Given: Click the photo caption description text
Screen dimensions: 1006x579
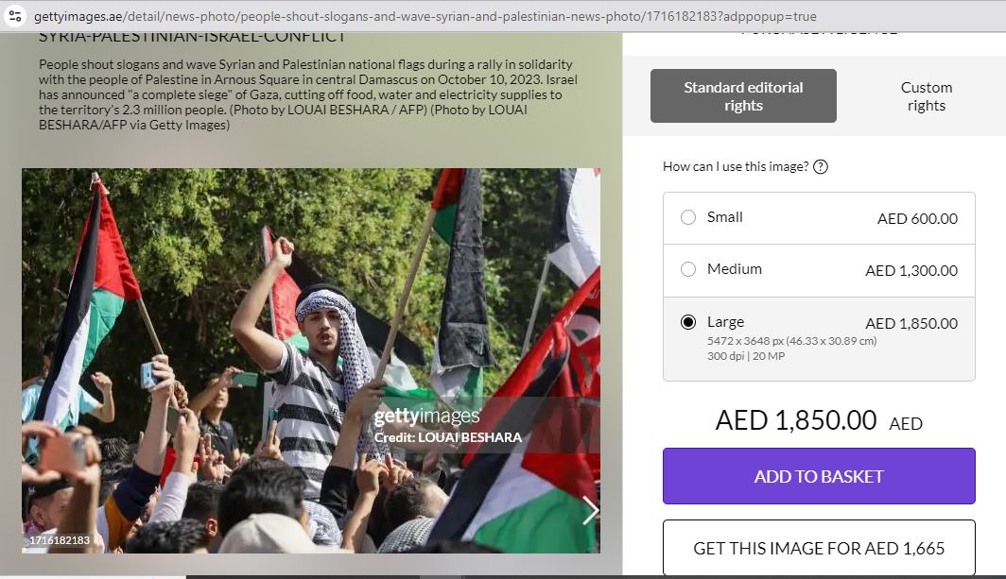Looking at the screenshot, I should pyautogui.click(x=308, y=94).
